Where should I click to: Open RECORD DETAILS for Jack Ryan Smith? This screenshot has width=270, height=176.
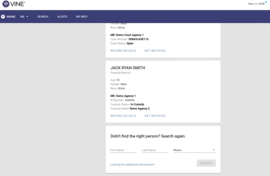click(123, 116)
